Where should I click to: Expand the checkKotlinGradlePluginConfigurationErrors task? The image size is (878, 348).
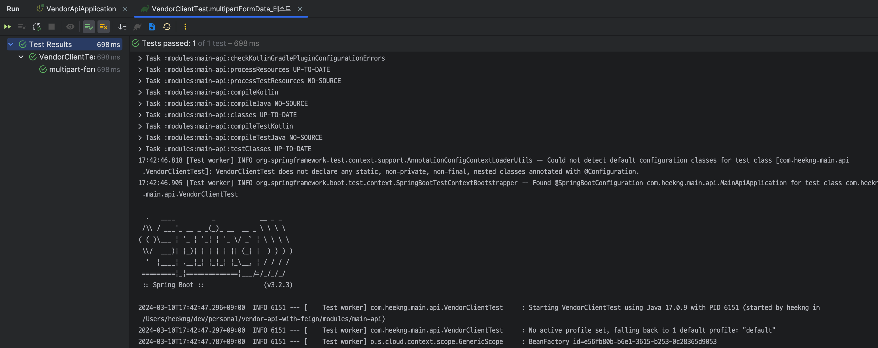tap(140, 58)
